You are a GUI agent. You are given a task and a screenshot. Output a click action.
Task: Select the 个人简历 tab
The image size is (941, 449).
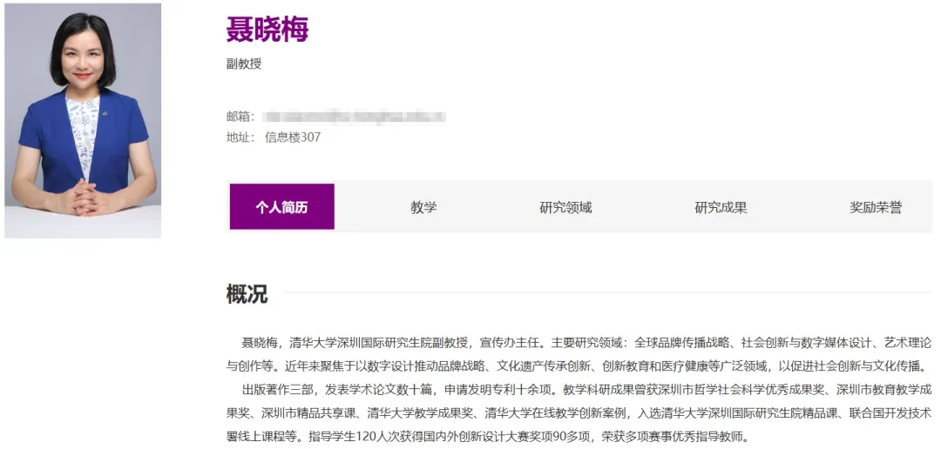click(x=282, y=207)
